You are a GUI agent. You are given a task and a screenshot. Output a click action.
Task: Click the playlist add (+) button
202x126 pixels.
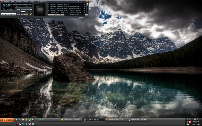tap(49, 15)
